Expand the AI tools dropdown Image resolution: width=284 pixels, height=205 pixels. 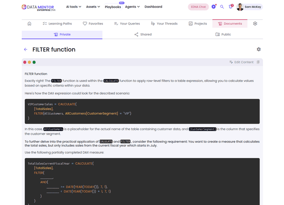pyautogui.click(x=74, y=7)
